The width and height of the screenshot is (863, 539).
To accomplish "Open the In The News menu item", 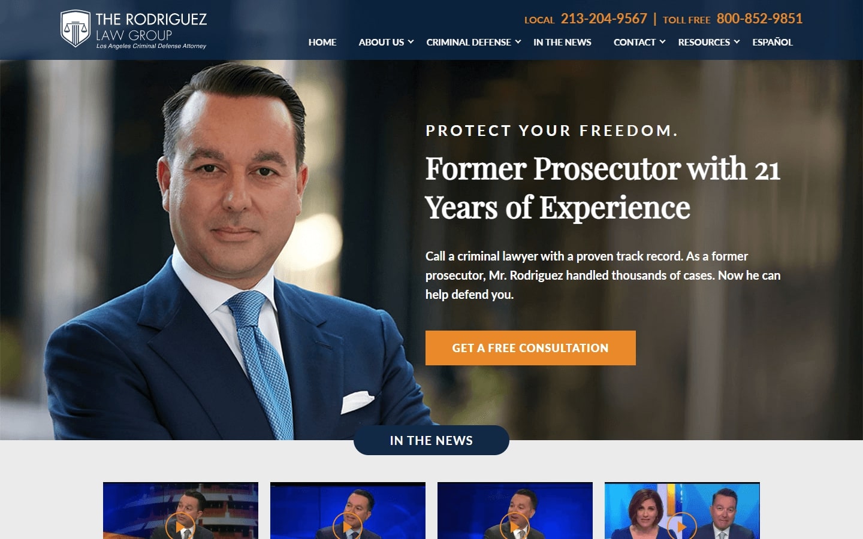I will pos(562,42).
